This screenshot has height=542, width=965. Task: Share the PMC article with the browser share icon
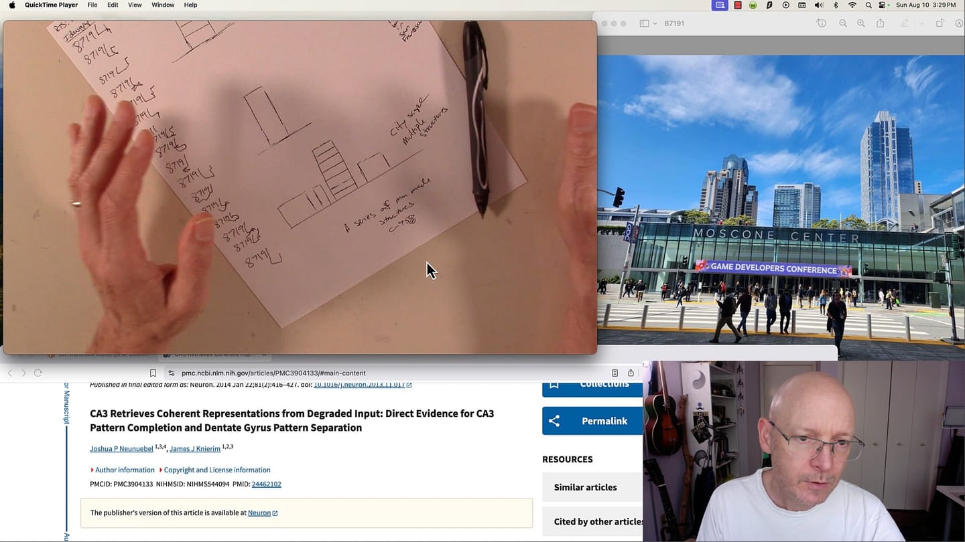(x=630, y=373)
